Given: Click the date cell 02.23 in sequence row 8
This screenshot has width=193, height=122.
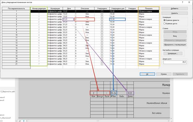Looking at the screenshot, I should [x=69, y=30].
